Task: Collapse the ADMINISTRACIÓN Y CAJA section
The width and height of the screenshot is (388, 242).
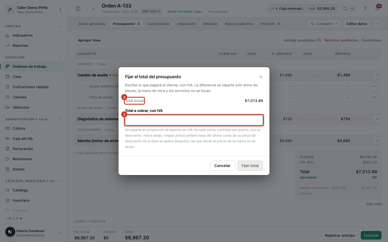Action: 60,119
